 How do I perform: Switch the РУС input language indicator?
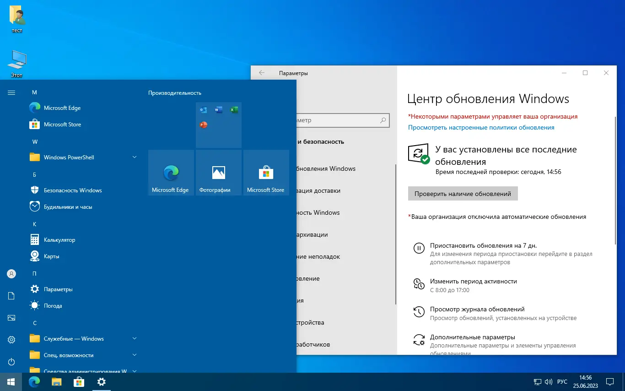(562, 382)
